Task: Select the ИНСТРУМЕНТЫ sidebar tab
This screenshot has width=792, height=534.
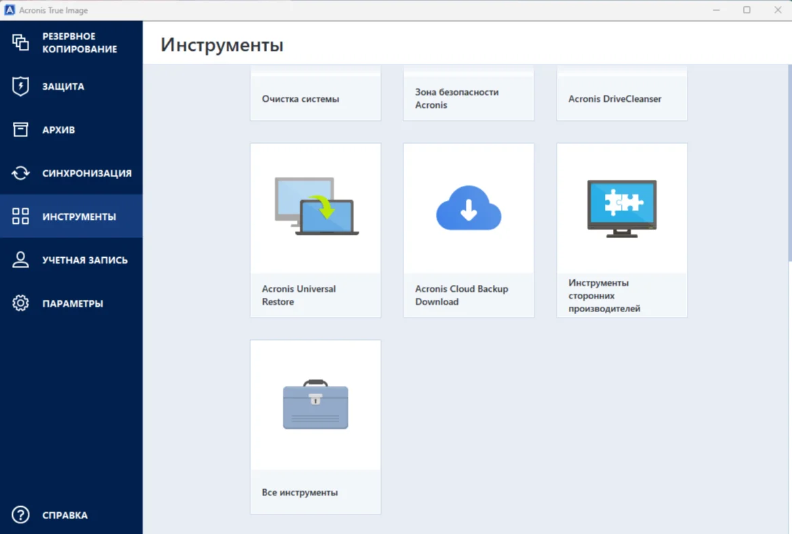Action: (79, 216)
